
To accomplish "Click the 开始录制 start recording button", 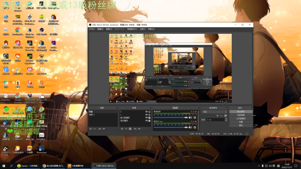I will tap(241, 115).
